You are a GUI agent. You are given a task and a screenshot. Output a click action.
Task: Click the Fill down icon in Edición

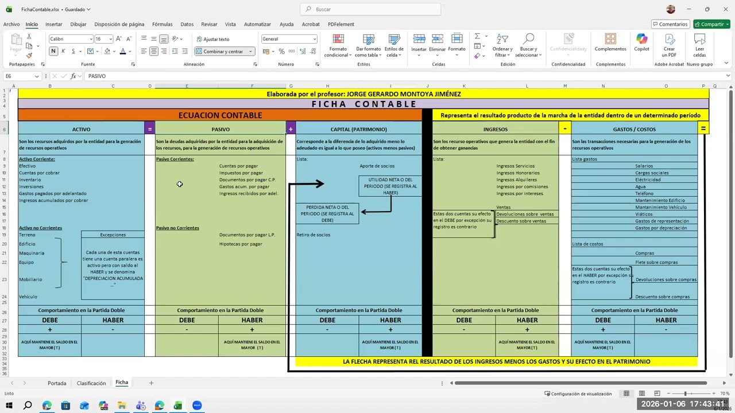(x=477, y=46)
